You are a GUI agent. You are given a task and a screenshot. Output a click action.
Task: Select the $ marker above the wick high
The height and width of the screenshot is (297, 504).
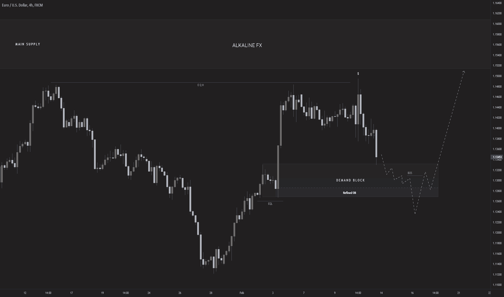358,74
